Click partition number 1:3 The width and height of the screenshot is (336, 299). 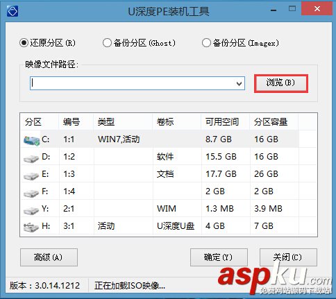coord(69,174)
